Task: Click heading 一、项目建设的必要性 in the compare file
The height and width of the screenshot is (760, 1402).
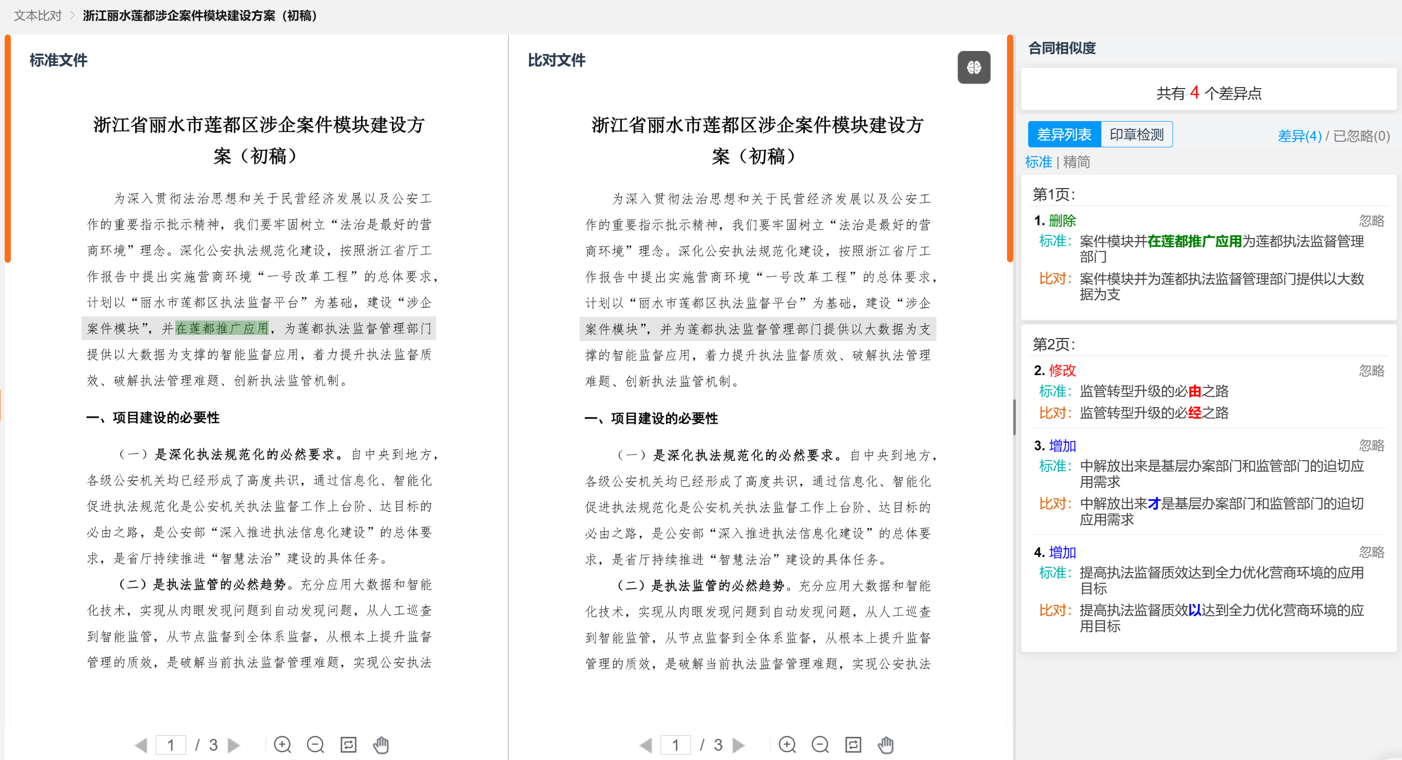Action: coord(651,418)
